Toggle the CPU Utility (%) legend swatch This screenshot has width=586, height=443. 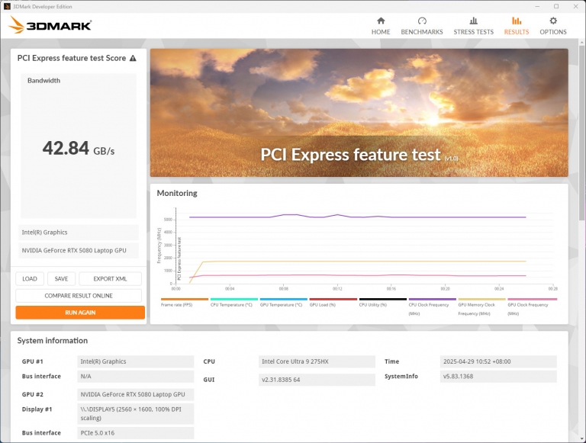[383, 299]
